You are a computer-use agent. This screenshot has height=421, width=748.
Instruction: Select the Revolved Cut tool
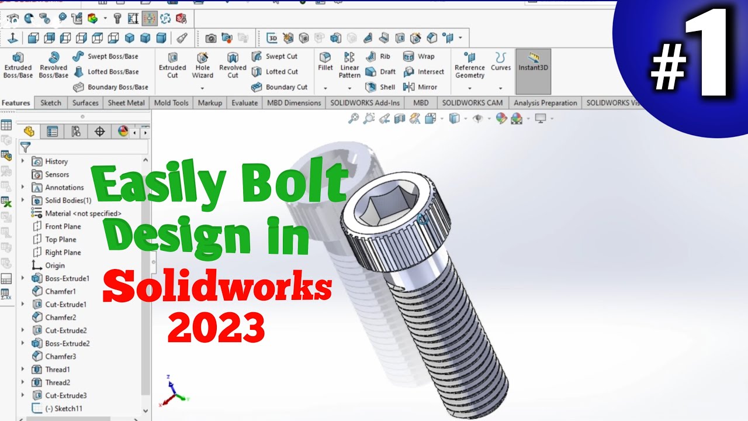(233, 65)
